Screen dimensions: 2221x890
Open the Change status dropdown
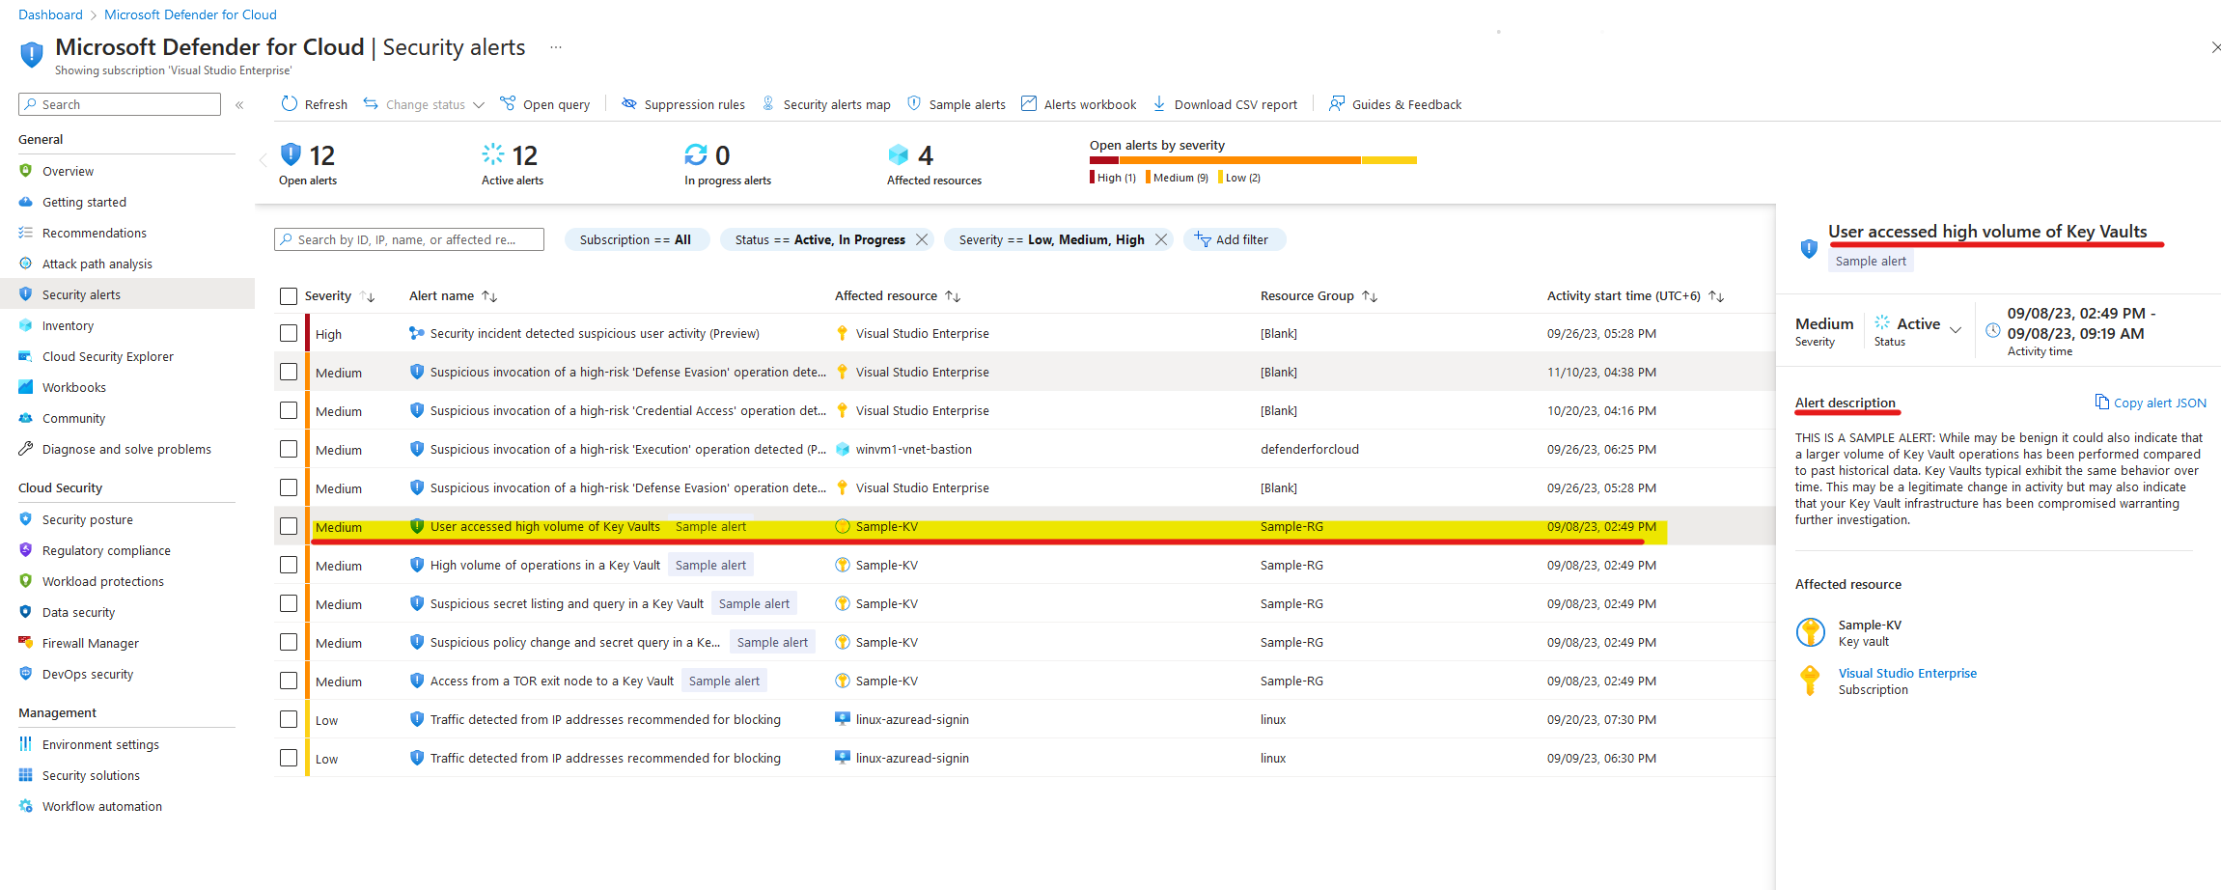[x=425, y=104]
